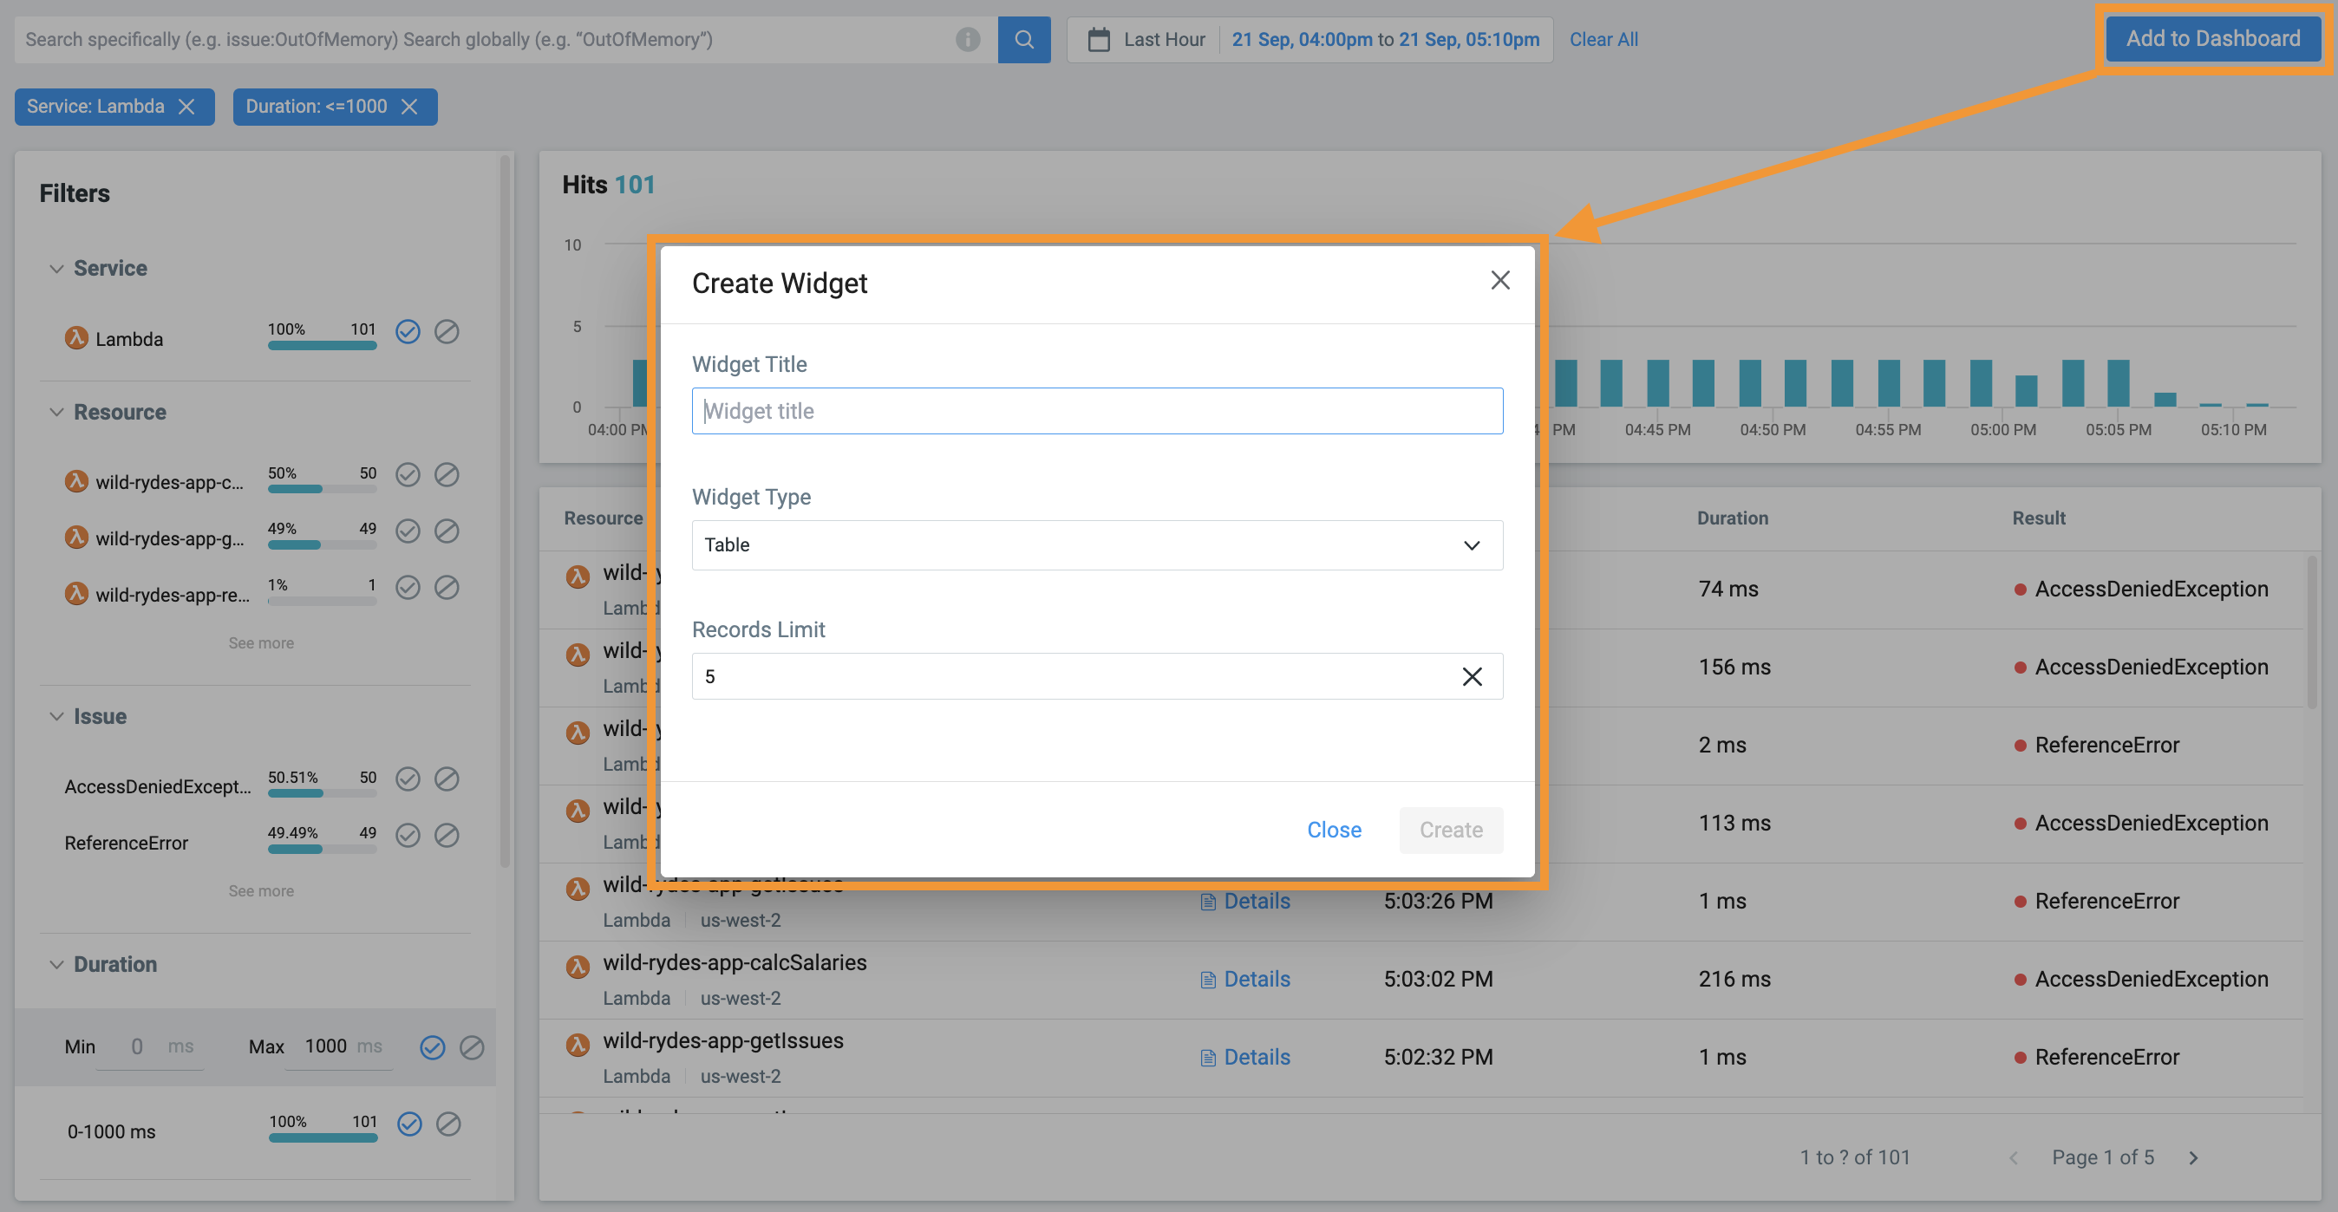Image resolution: width=2338 pixels, height=1212 pixels.
Task: Collapse the Resource filter section
Action: [x=56, y=412]
